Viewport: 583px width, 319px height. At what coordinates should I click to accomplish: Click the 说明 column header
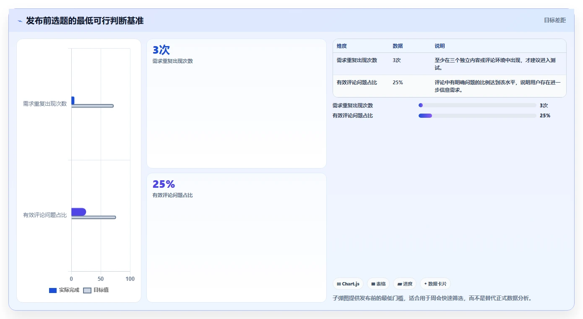(x=440, y=46)
